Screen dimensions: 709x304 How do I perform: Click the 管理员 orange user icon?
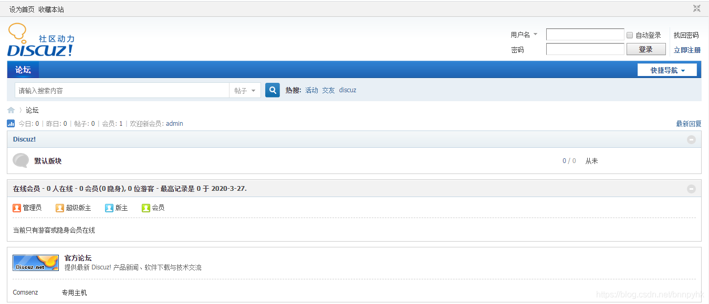[x=17, y=208]
